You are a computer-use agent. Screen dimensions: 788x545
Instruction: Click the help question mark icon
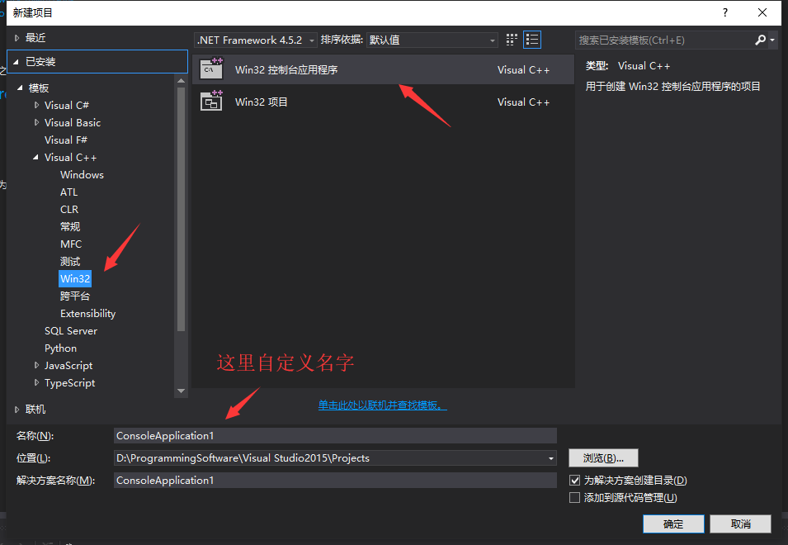(x=724, y=12)
